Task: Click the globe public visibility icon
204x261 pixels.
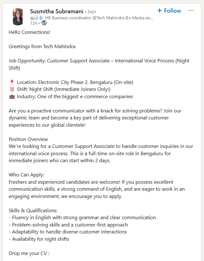Action: point(44,23)
